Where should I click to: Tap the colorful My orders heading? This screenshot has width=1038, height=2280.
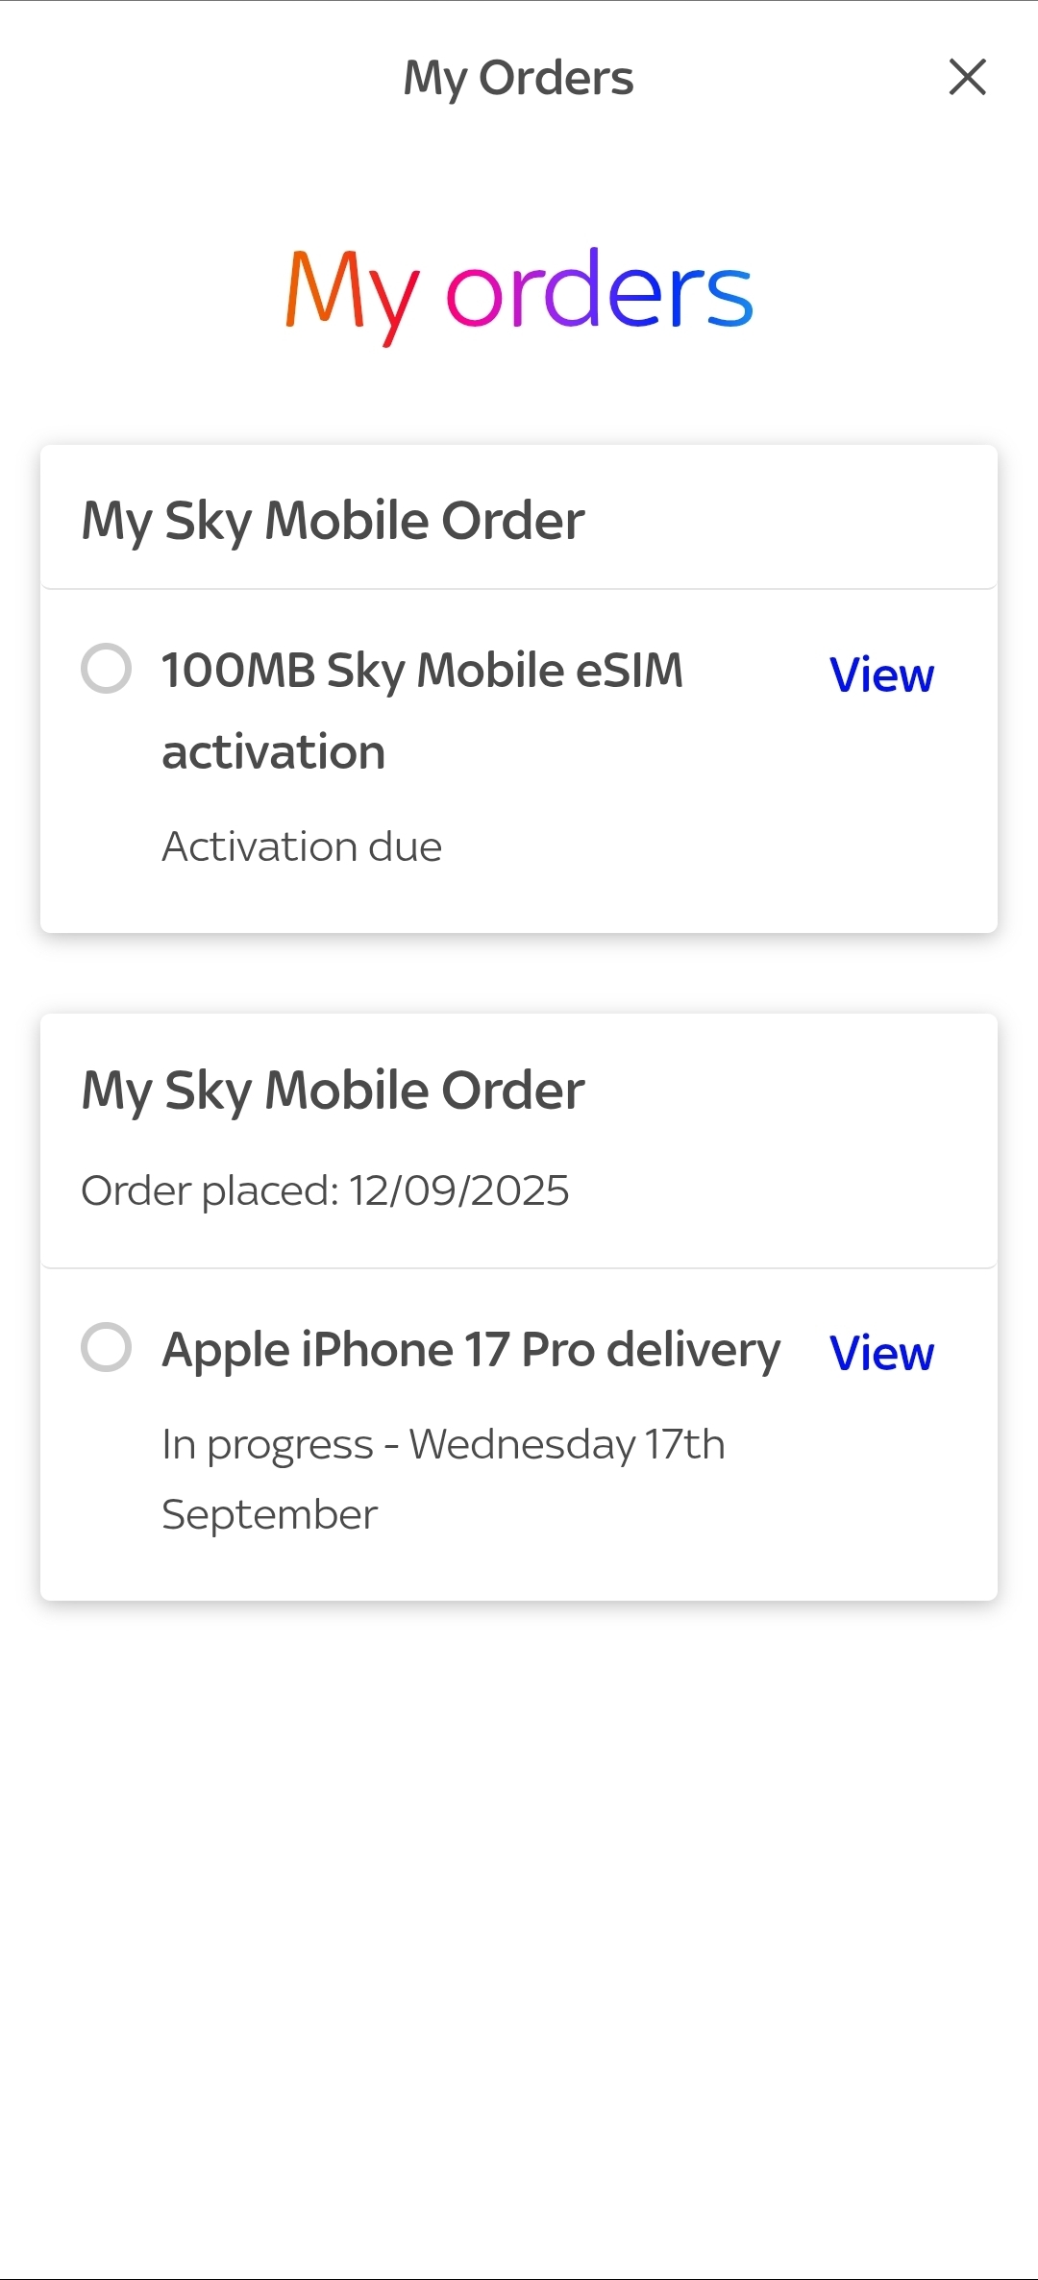pos(519,291)
